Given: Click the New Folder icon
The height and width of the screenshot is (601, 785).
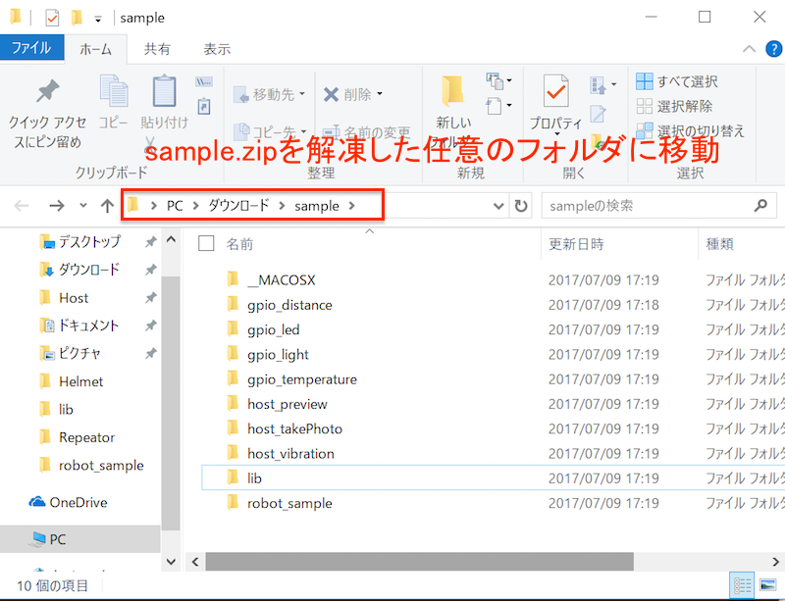Looking at the screenshot, I should 452,91.
